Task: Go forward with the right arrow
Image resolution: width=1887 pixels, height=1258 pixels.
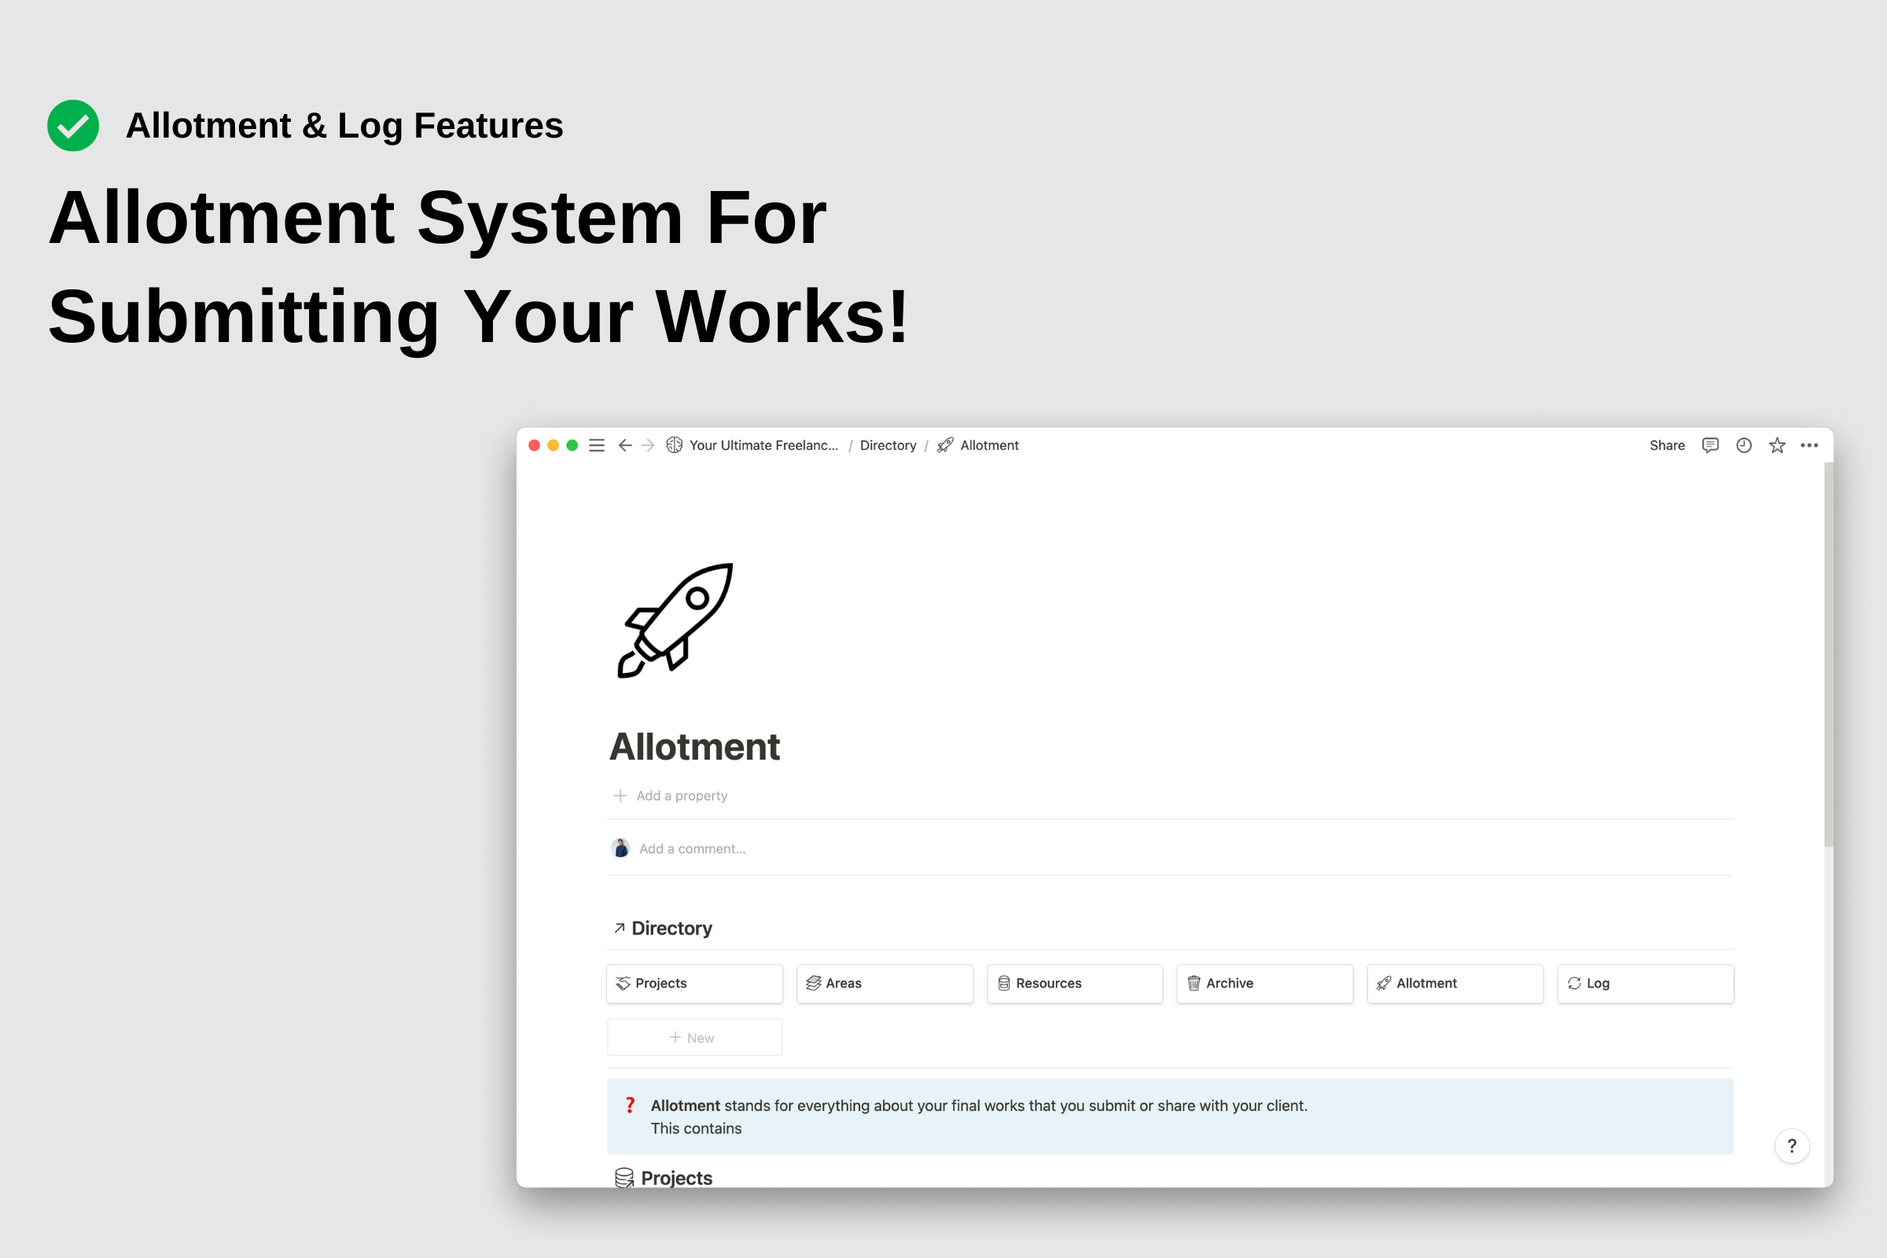Action: 648,445
